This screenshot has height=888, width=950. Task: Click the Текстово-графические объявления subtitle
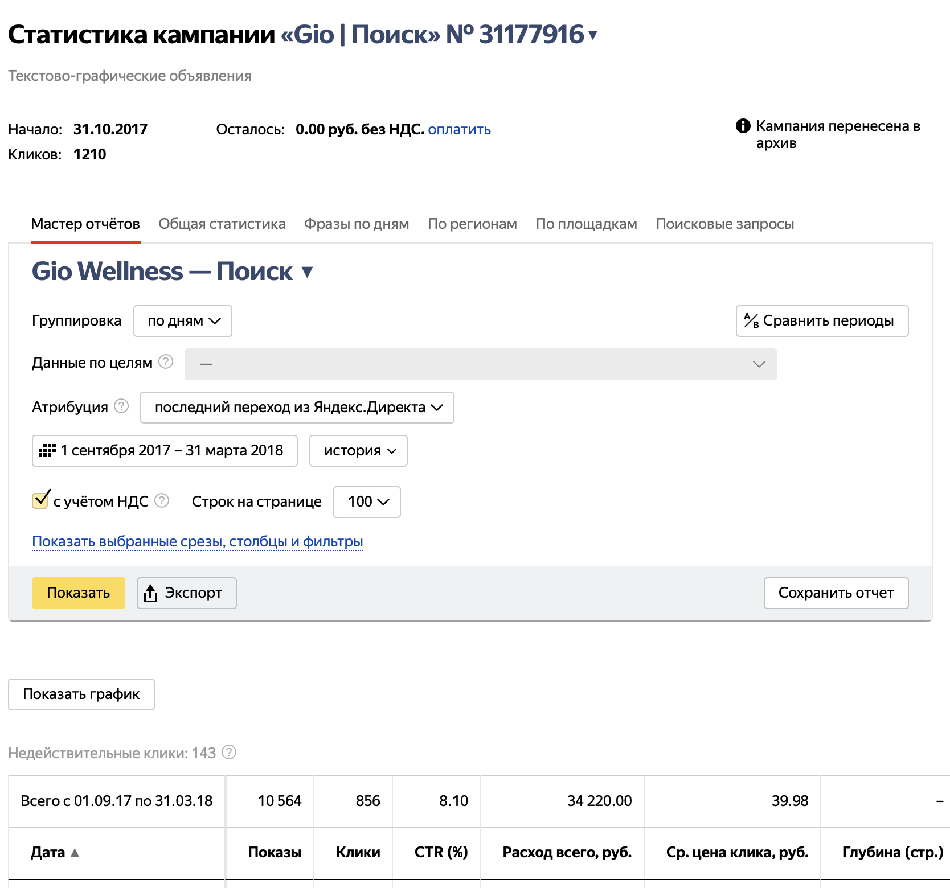click(130, 76)
